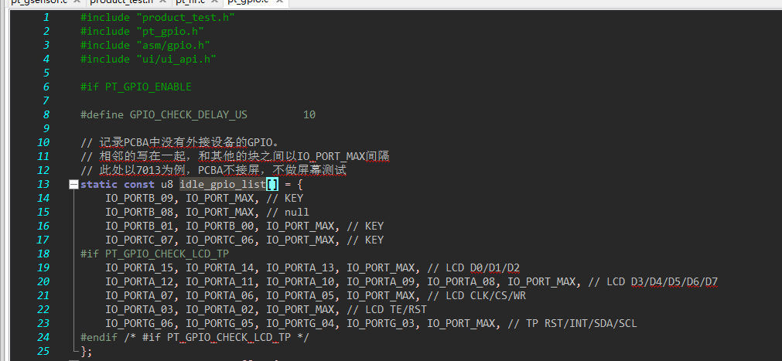Click the u8 type on line 13
Viewport: 782px width, 361px height.
(x=167, y=185)
